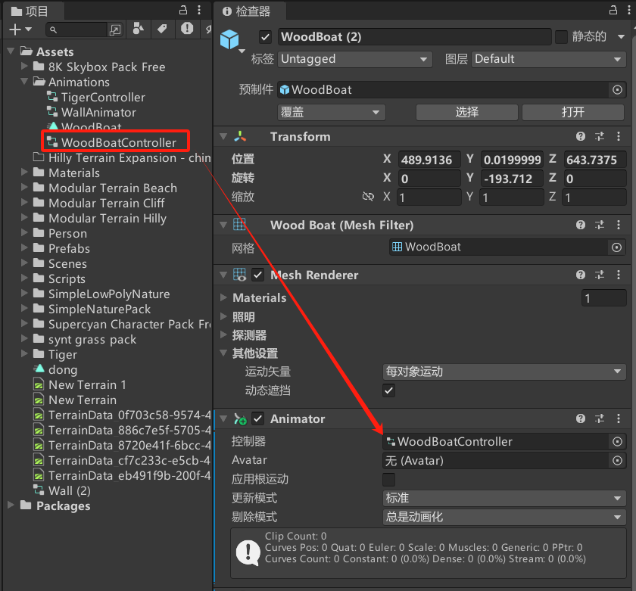This screenshot has height=591, width=636.
Task: Open Transform help icon
Action: click(x=581, y=136)
